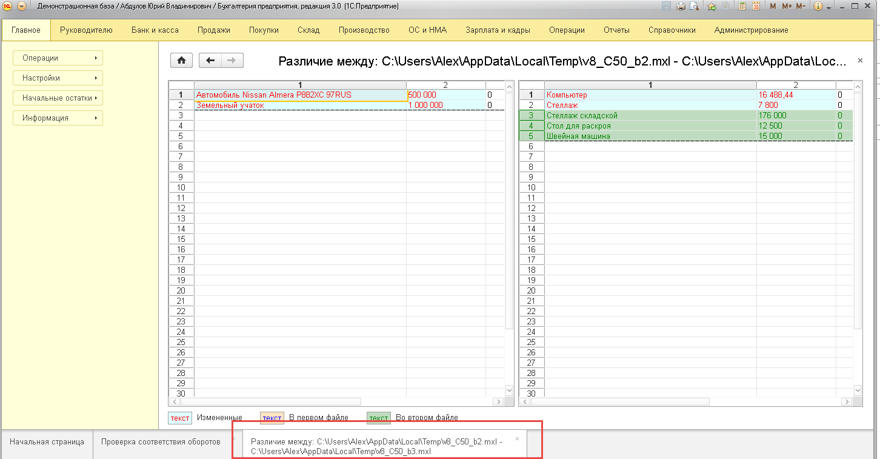Click the Измененные legend color sample
The width and height of the screenshot is (880, 459).
click(x=180, y=418)
